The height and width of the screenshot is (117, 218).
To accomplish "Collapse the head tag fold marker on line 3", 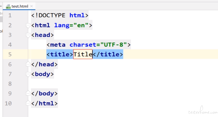I will pos(28,35).
